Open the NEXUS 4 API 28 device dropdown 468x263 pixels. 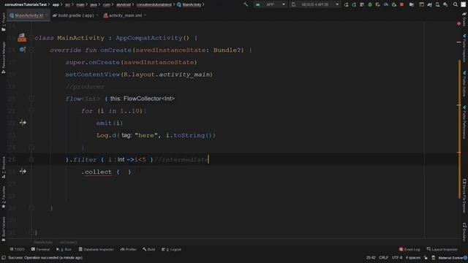(x=315, y=4)
